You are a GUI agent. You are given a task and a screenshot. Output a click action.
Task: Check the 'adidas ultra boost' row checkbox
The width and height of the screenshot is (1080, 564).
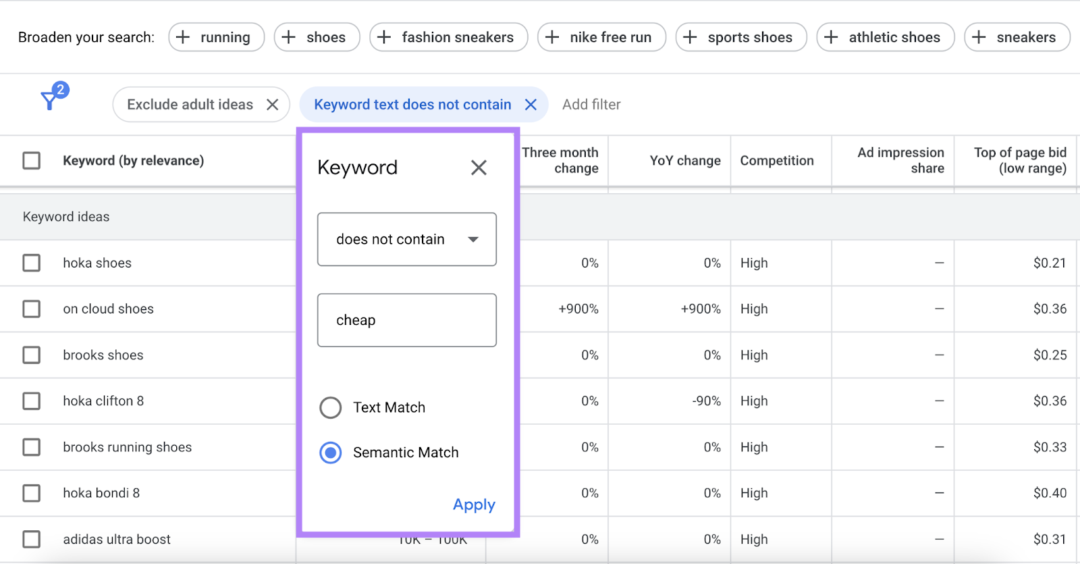32,539
